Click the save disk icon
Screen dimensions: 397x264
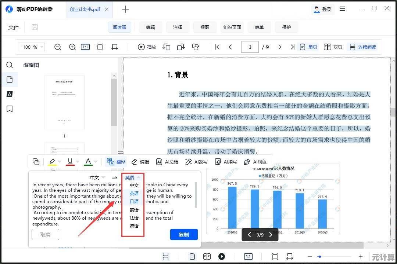tap(35, 27)
